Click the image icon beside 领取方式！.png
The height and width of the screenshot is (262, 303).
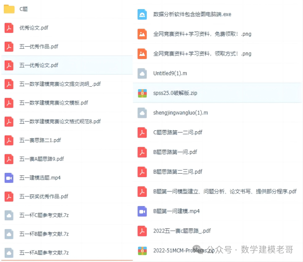[142, 54]
